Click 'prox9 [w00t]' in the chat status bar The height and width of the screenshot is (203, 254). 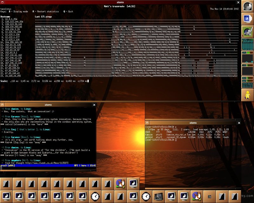point(8,166)
